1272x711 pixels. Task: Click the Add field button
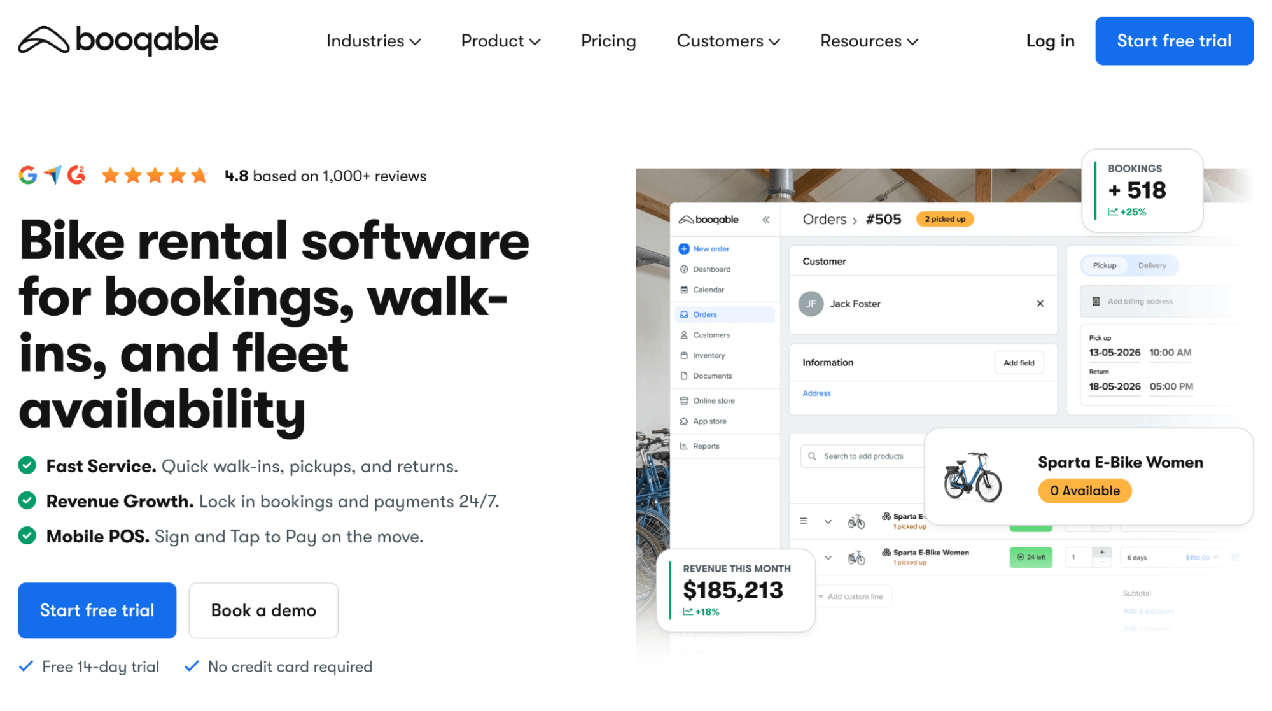pyautogui.click(x=1019, y=362)
